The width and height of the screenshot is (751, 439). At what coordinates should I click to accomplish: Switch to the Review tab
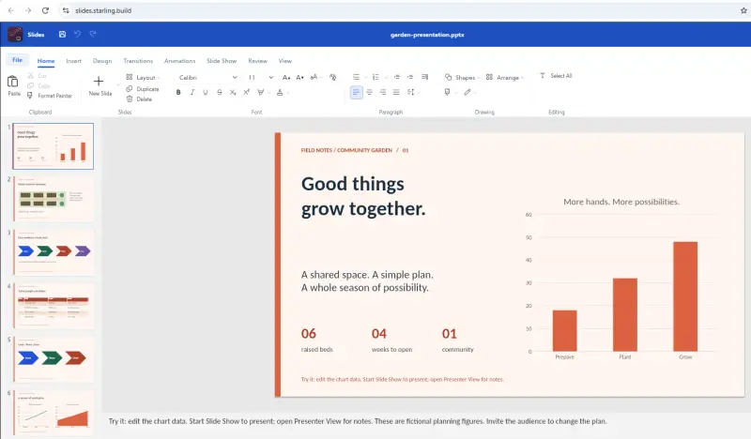257,61
